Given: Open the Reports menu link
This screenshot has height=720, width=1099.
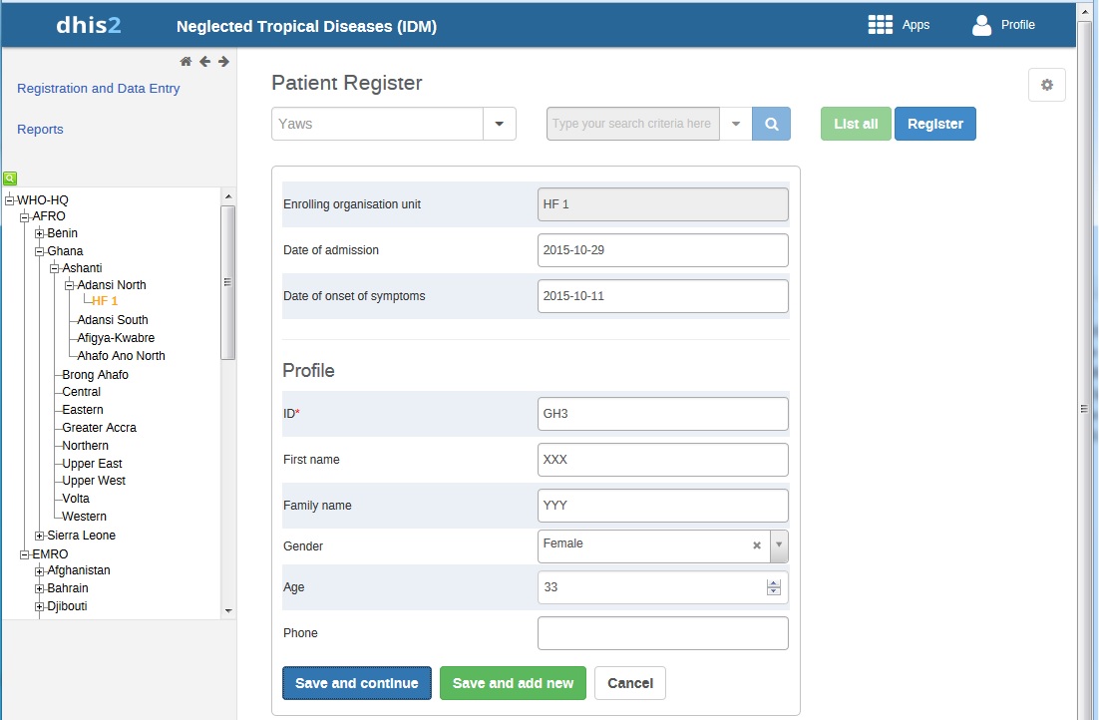Looking at the screenshot, I should pyautogui.click(x=40, y=129).
